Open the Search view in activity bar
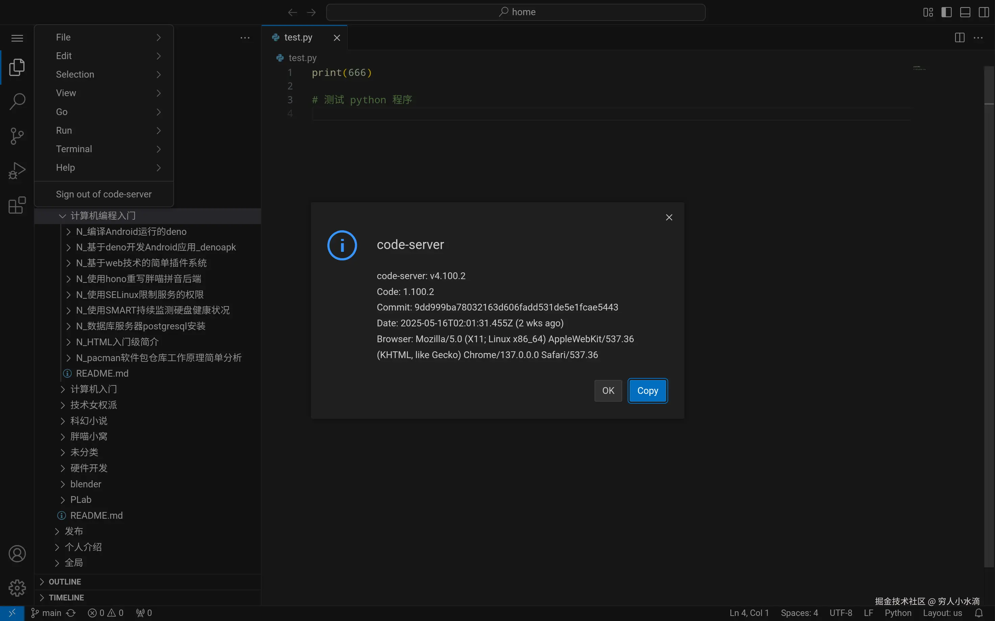Viewport: 995px width, 621px height. (17, 102)
